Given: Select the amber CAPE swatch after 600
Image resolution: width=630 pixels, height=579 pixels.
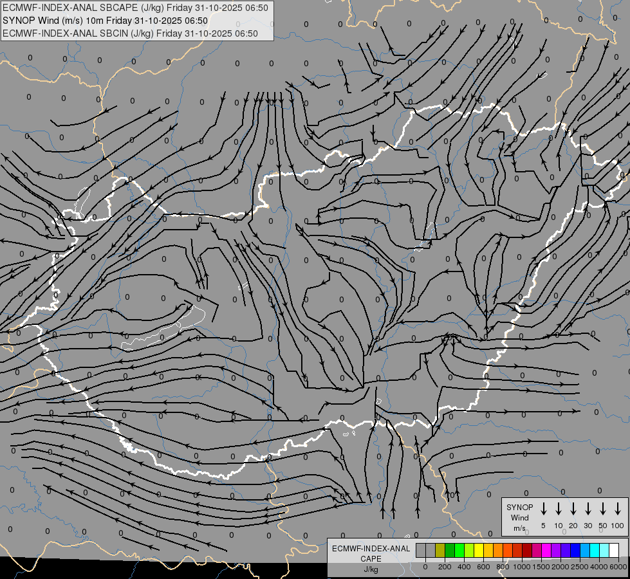Looking at the screenshot, I should point(488,550).
